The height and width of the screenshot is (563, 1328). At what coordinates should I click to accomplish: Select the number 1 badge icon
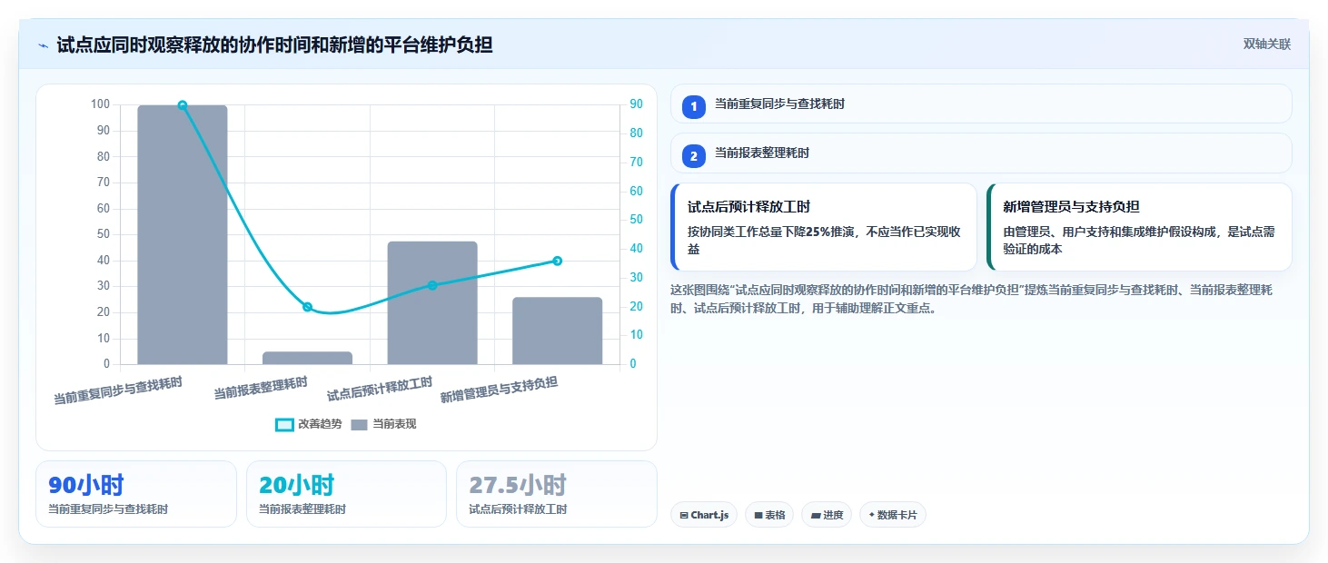694,107
